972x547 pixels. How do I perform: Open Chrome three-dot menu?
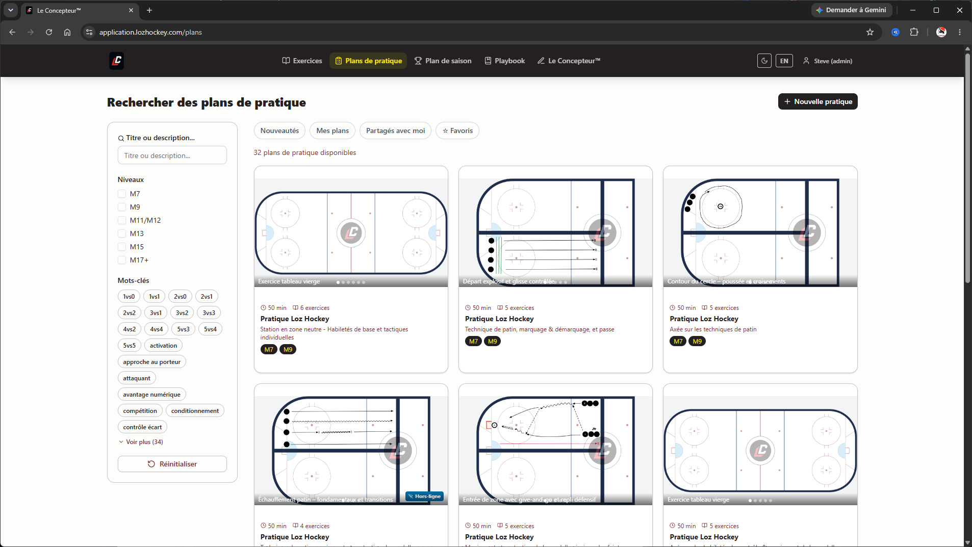point(960,32)
